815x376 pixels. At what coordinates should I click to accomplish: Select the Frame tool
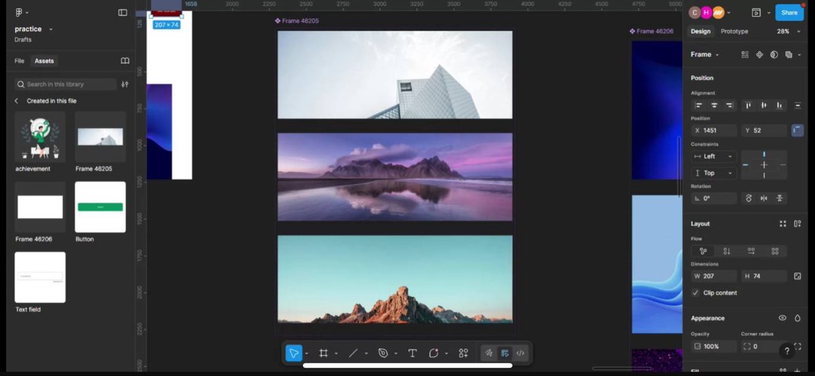[324, 353]
